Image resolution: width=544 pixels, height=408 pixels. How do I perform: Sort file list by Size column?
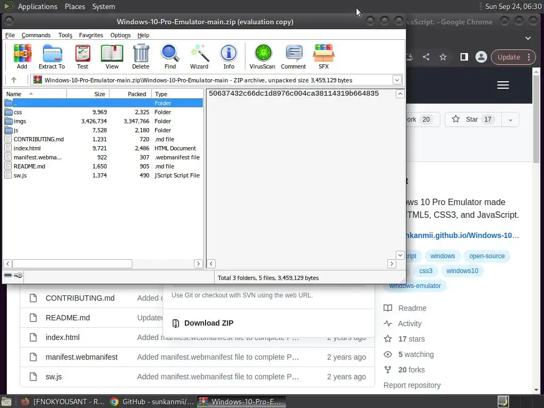tap(88, 94)
